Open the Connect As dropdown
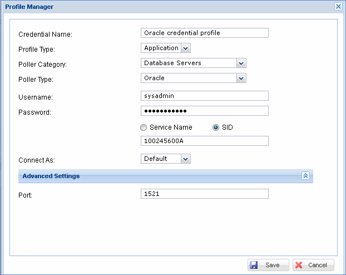The height and width of the screenshot is (275, 346). pos(185,159)
